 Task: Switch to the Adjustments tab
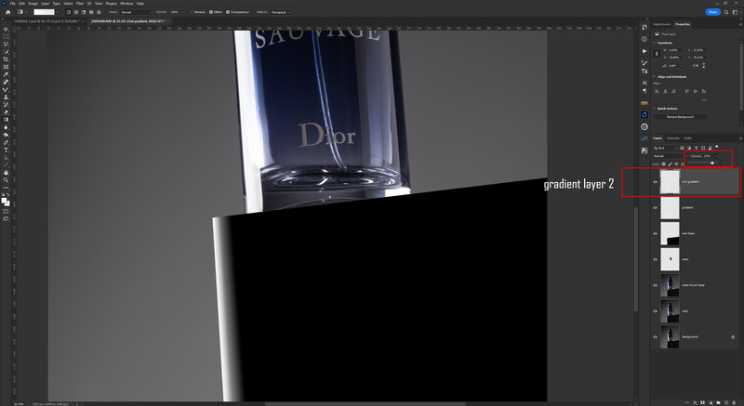coord(662,24)
